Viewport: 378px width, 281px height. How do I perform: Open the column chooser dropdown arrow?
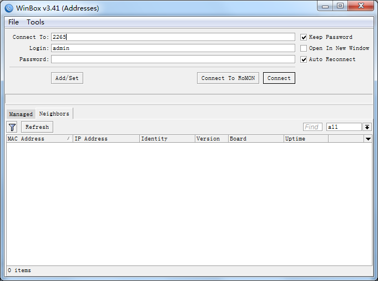pos(367,139)
